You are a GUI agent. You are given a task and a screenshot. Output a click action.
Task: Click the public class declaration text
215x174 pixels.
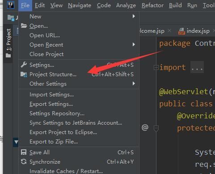point(186,104)
